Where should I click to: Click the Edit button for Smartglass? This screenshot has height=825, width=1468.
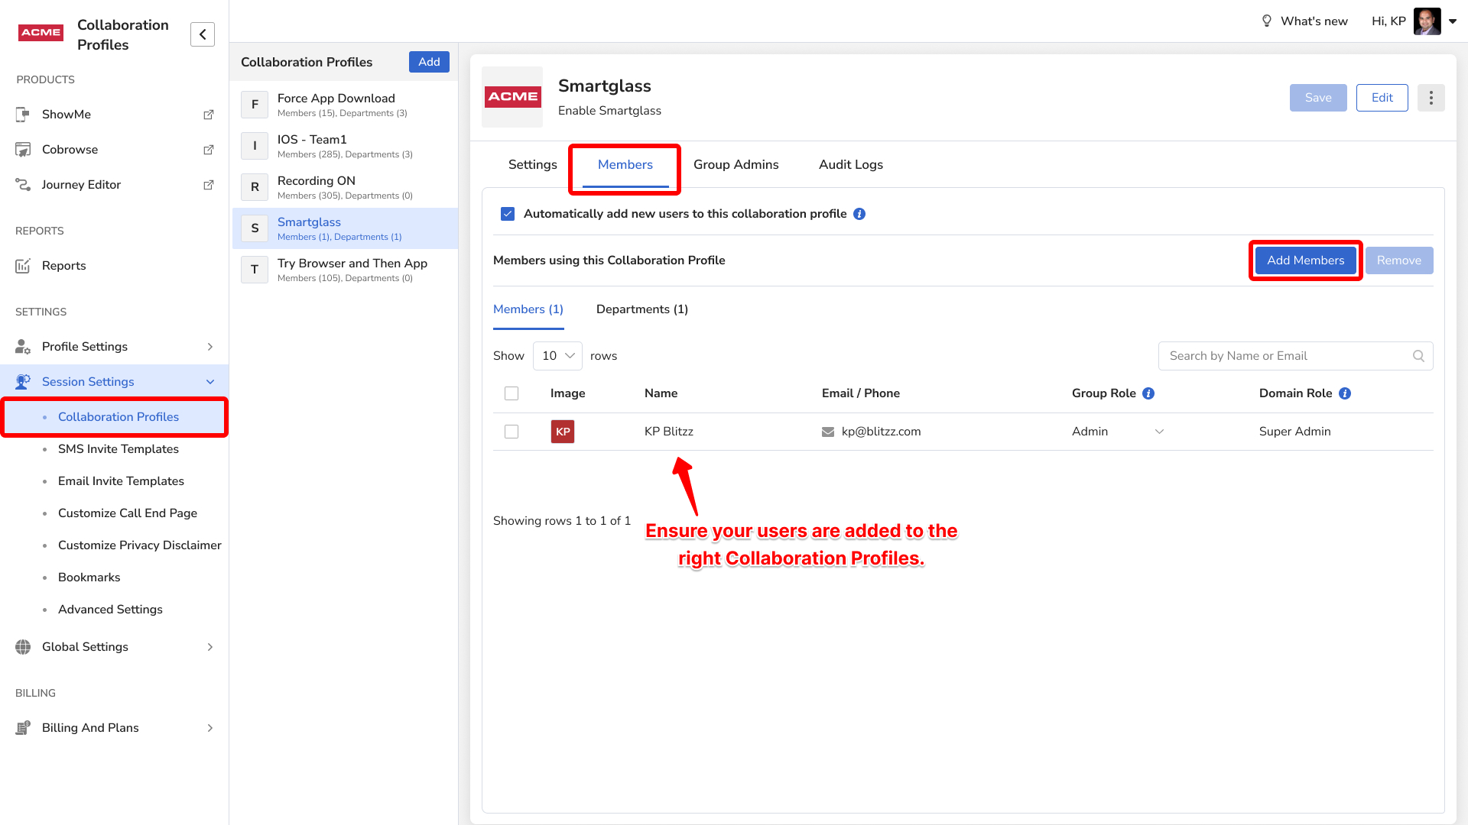click(x=1382, y=98)
